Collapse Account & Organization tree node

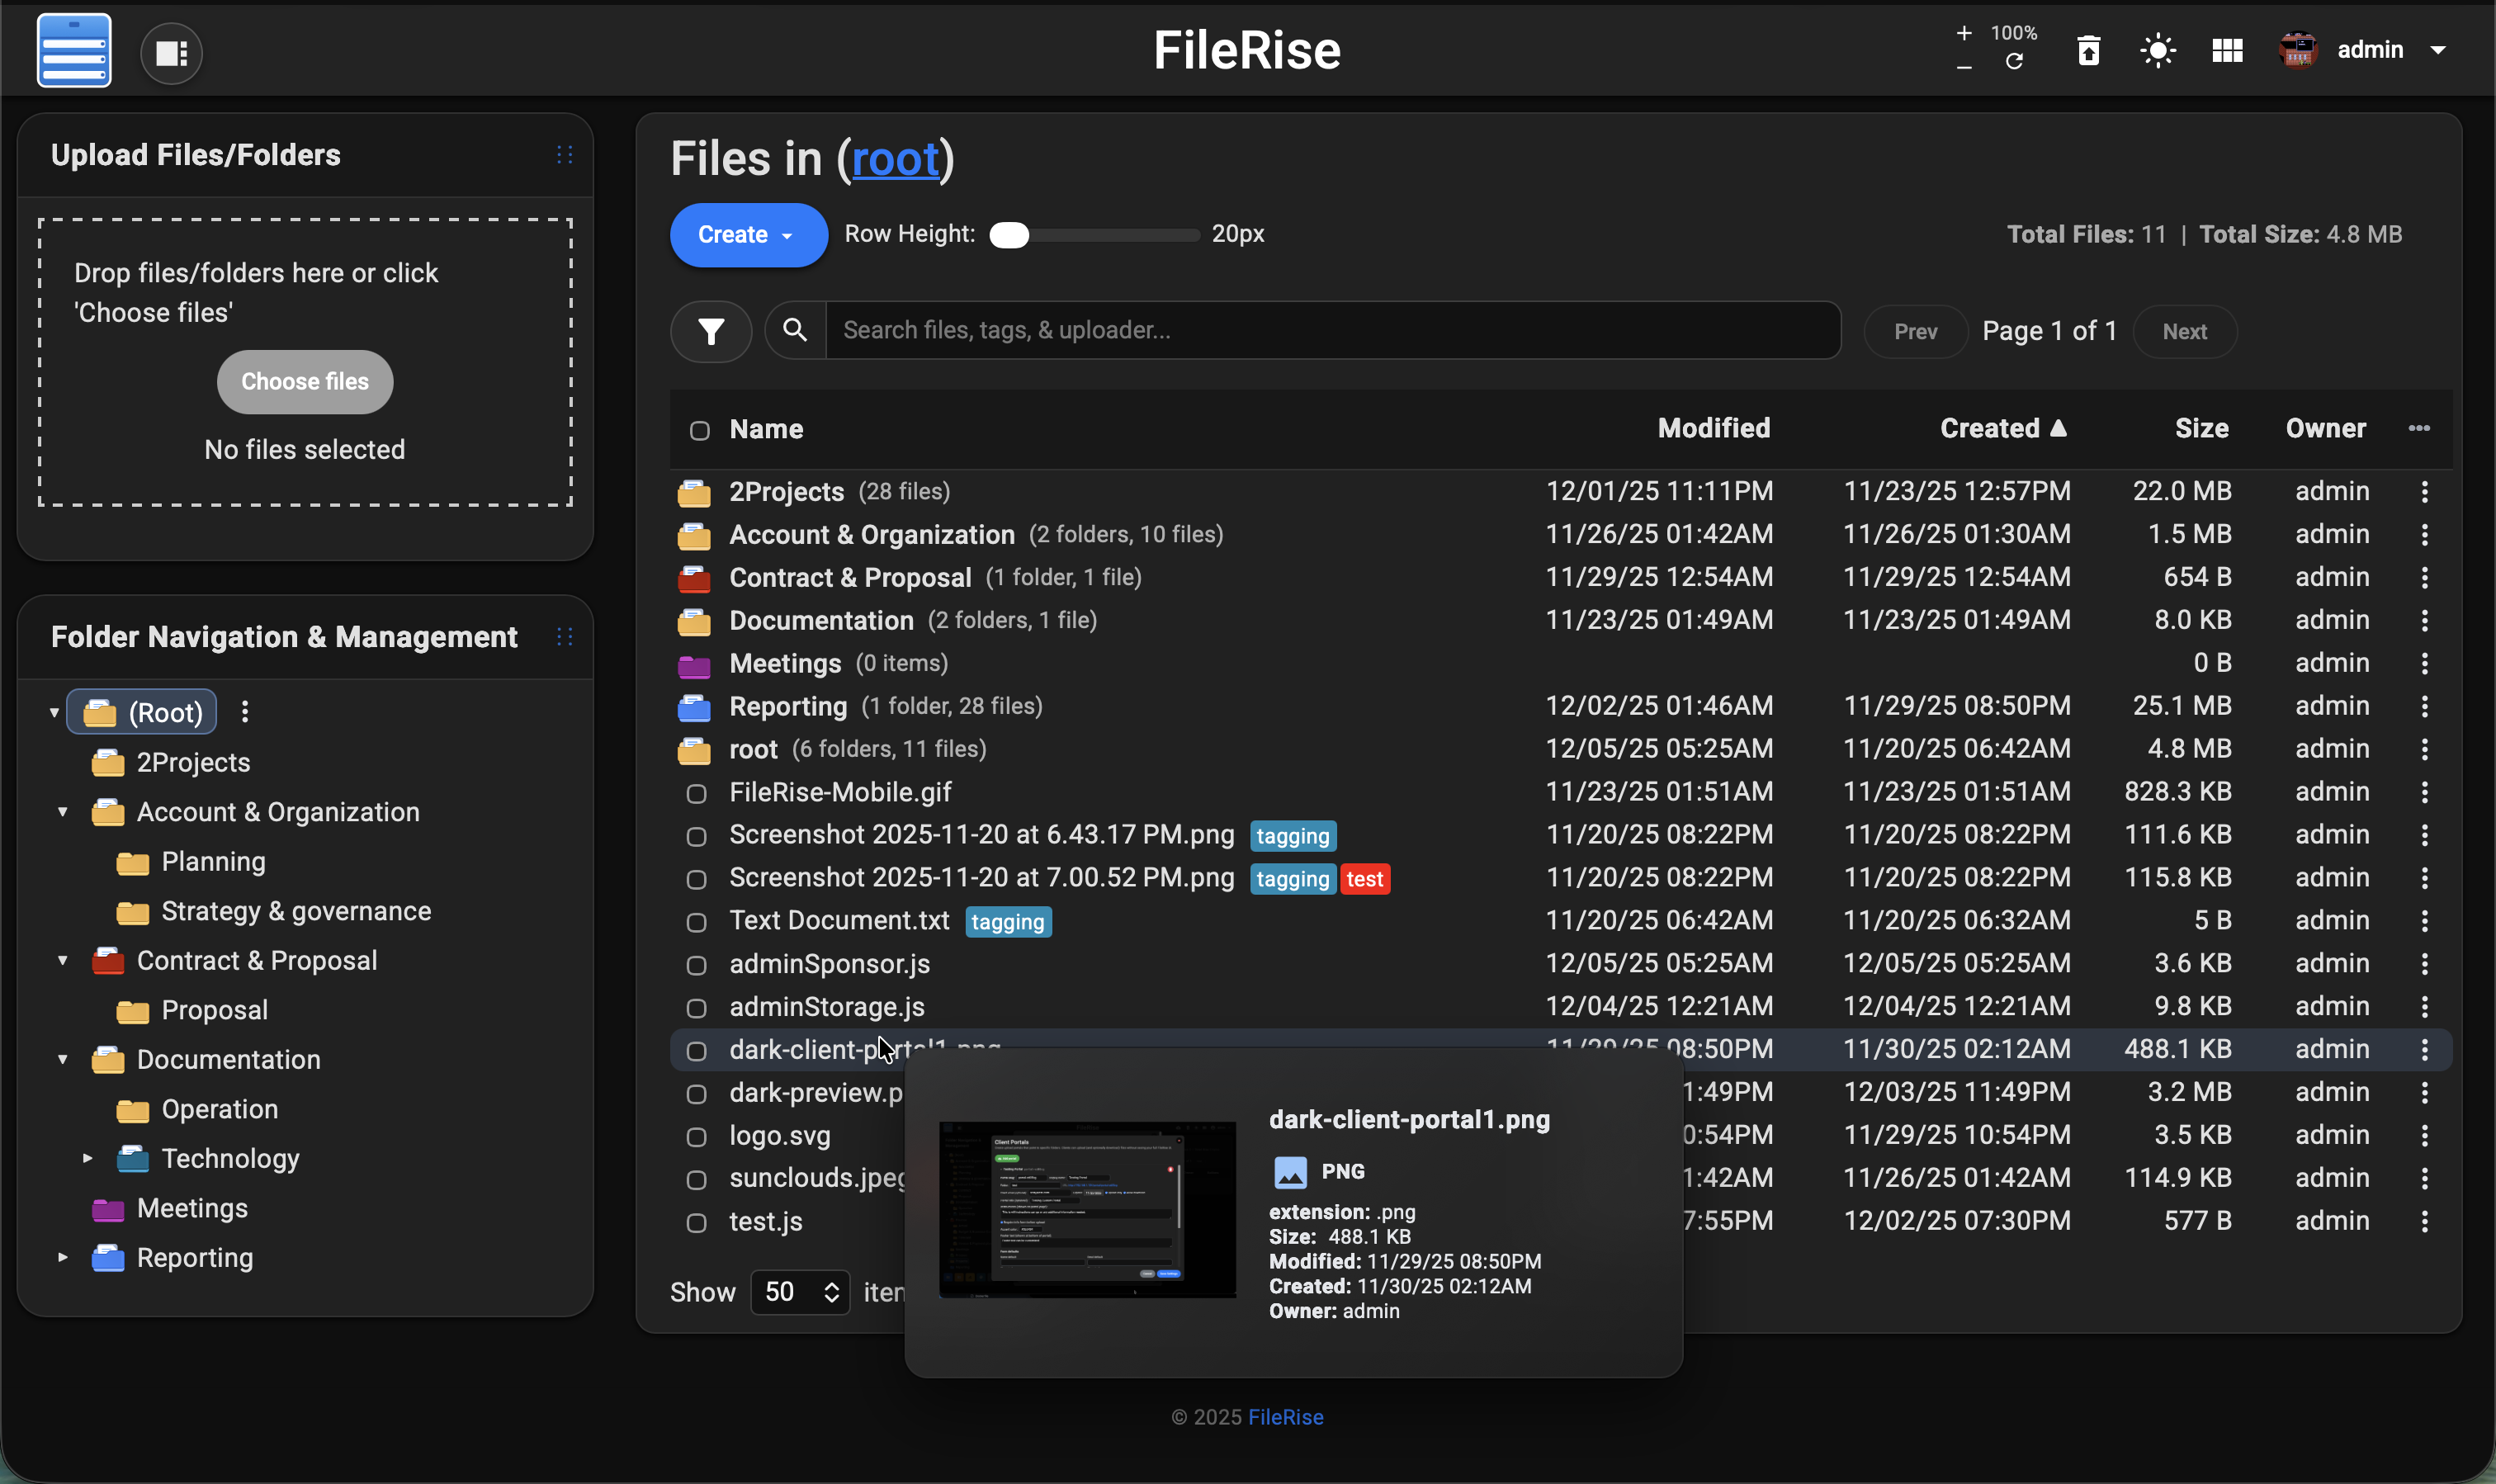coord(63,812)
